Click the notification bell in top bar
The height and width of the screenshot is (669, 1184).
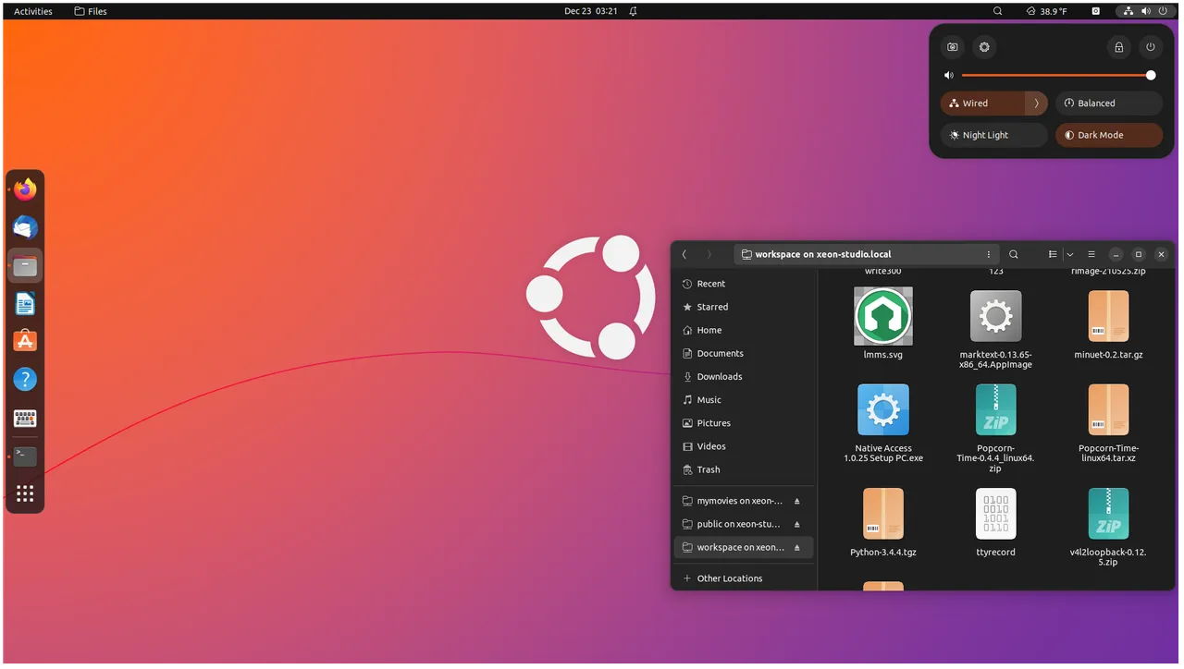pyautogui.click(x=634, y=11)
